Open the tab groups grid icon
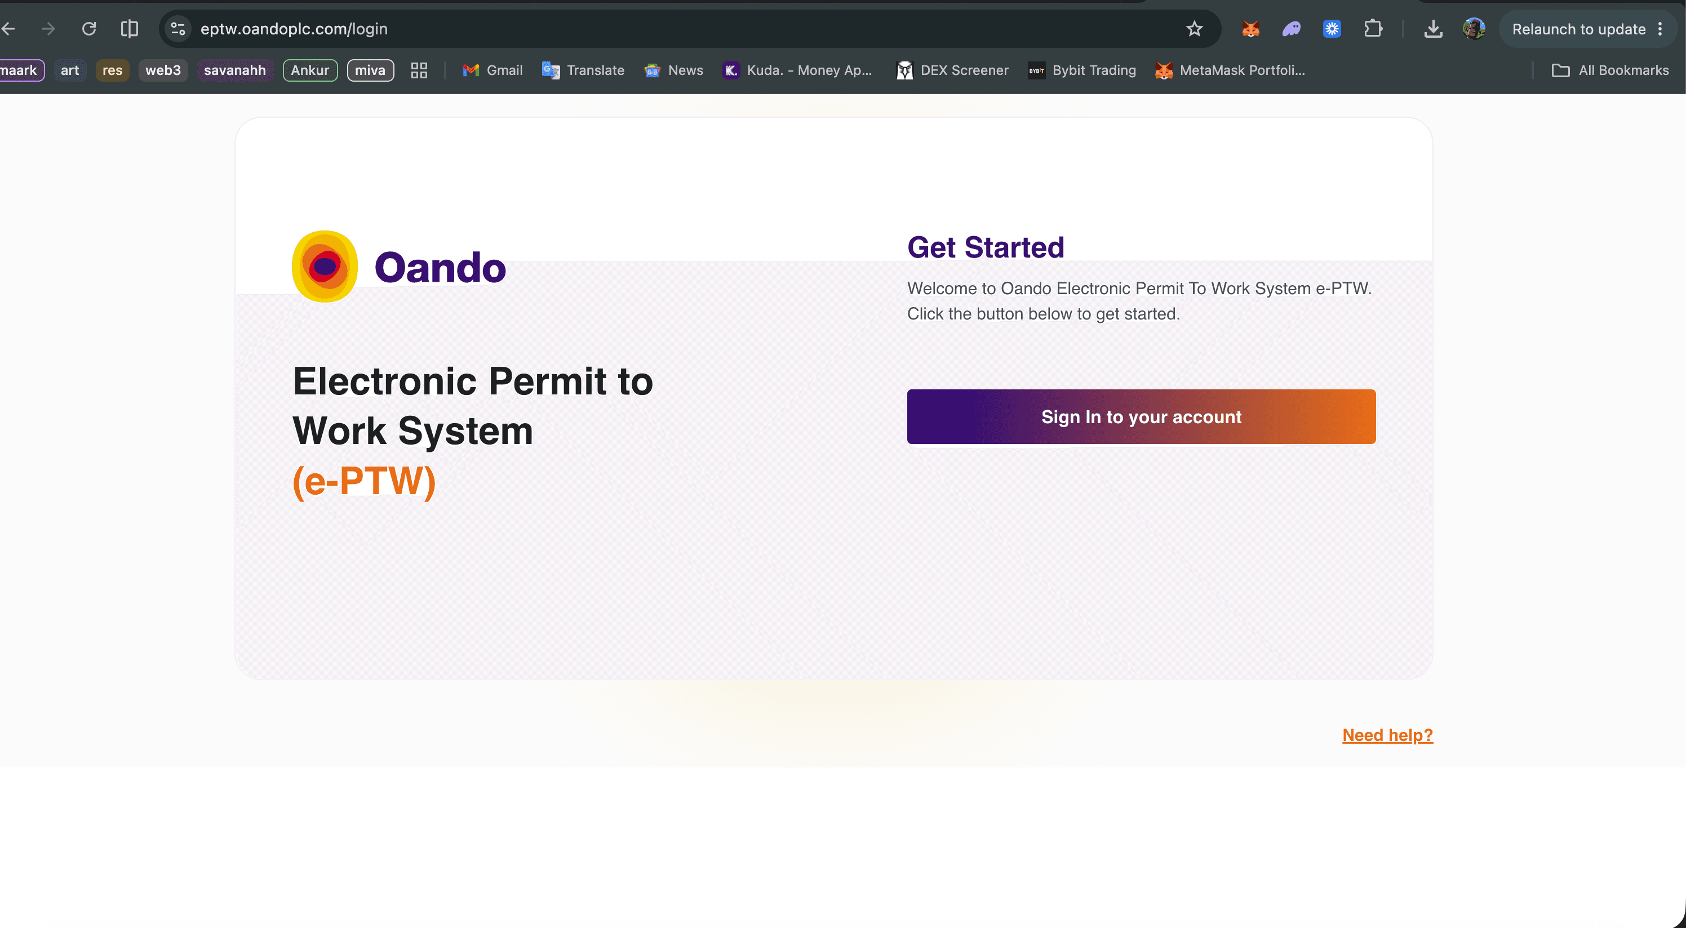This screenshot has height=928, width=1686. tap(419, 70)
